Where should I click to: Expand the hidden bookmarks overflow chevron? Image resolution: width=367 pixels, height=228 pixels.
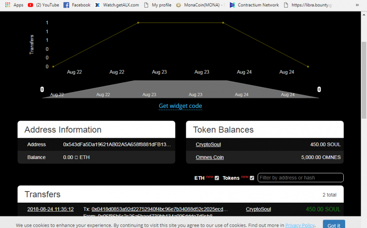(356, 5)
